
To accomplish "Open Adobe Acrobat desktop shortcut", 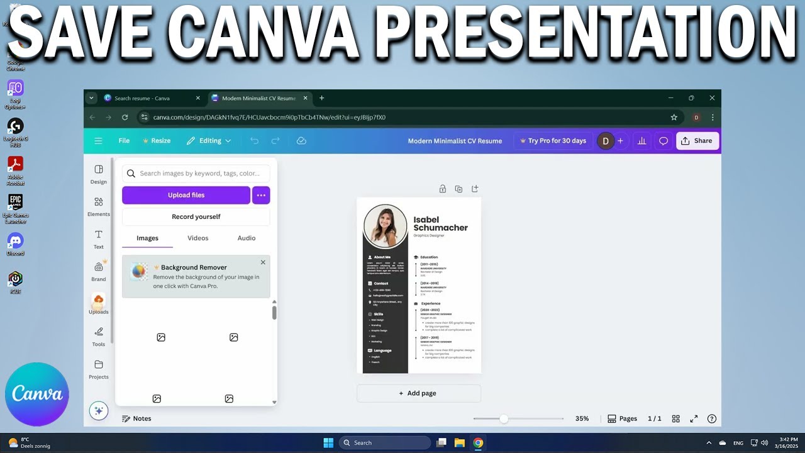I will [15, 170].
